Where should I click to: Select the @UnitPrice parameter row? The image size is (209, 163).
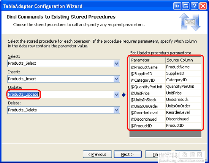[x=166, y=93]
